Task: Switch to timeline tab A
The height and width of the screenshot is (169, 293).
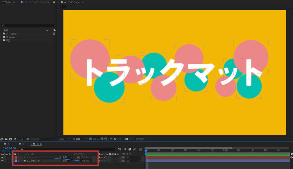Action: tap(7, 144)
